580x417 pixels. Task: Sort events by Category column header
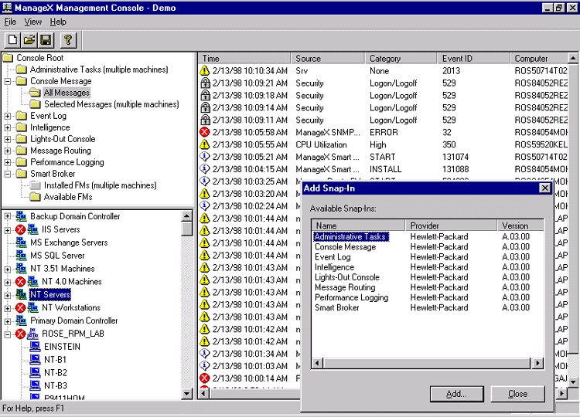pos(385,59)
